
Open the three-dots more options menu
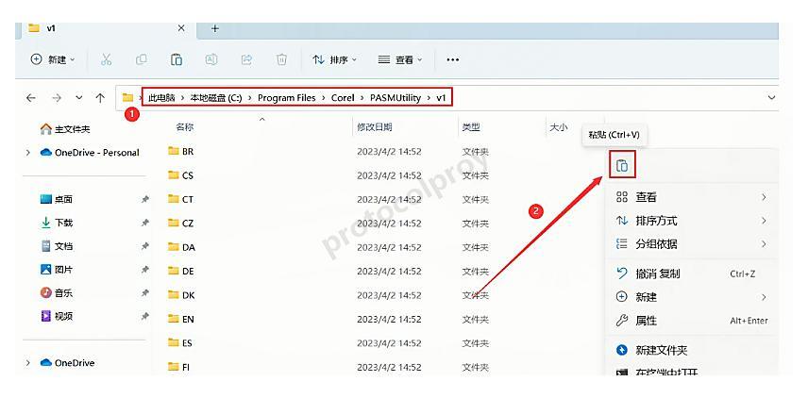[x=452, y=60]
